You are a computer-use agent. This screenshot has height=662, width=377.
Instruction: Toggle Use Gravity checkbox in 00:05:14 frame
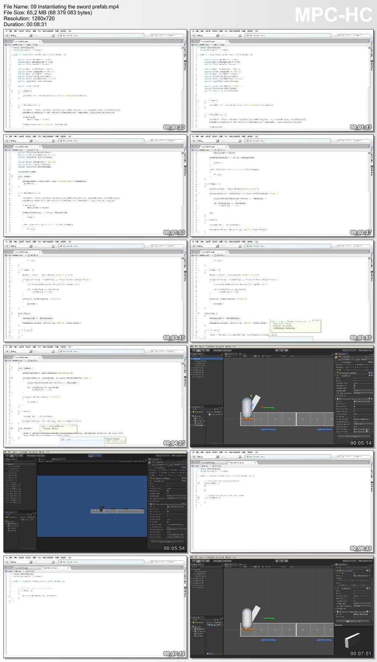tap(354, 385)
